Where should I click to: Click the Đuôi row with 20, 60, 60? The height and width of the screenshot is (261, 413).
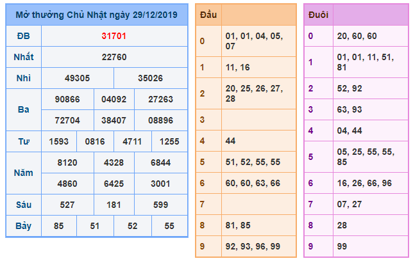(356, 36)
